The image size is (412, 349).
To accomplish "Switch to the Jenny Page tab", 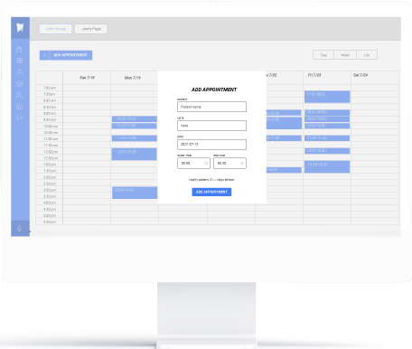I will (91, 29).
